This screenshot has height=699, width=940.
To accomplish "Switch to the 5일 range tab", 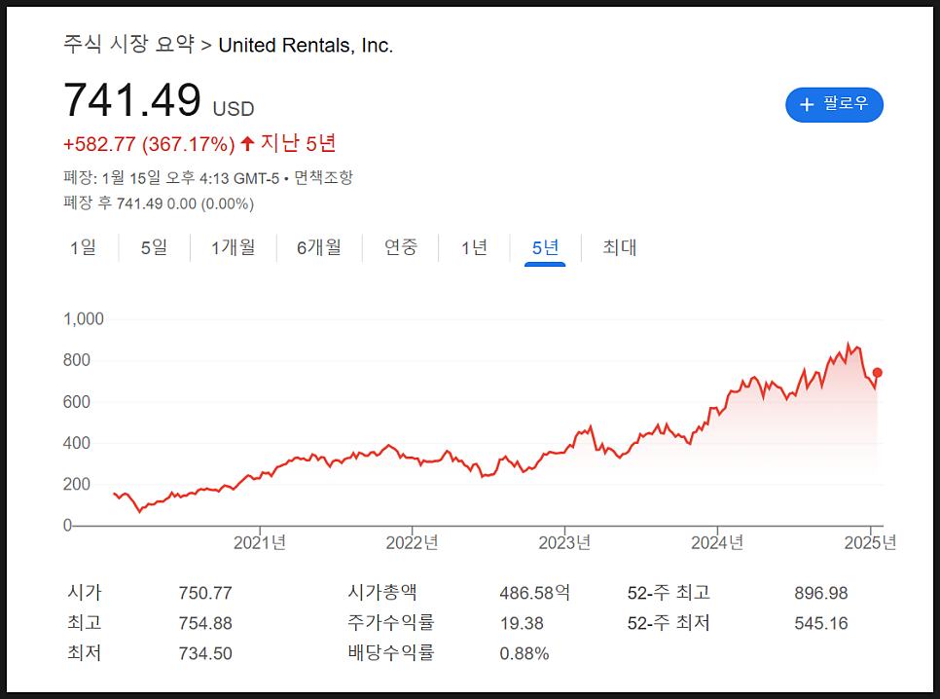I will point(154,247).
